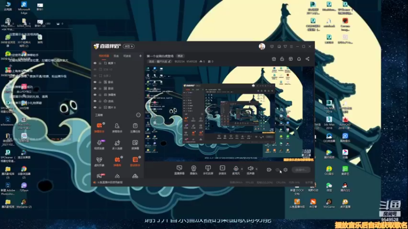Open the 主播任务 tool
The width and height of the screenshot is (408, 229).
point(135,128)
